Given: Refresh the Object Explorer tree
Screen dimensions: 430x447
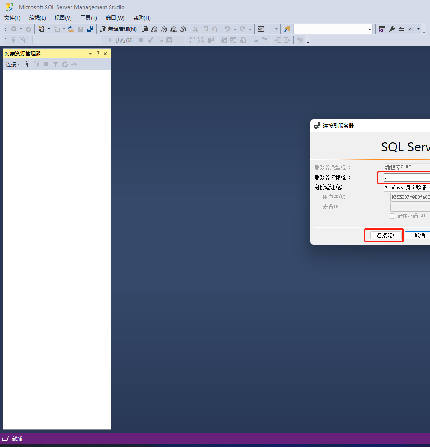Looking at the screenshot, I should click(64, 64).
